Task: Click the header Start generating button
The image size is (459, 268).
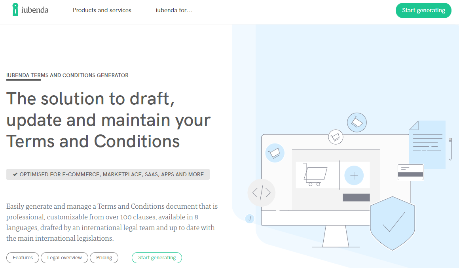Action: [423, 10]
